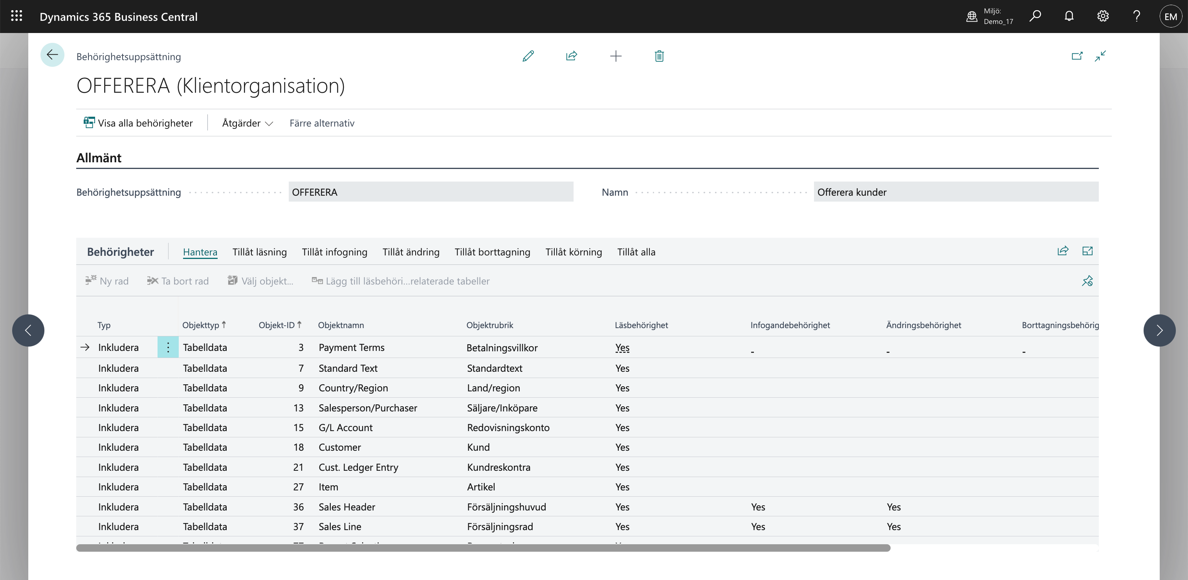Click Lägg till läsbehöri...relaterade tabeller
1188x580 pixels.
[400, 281]
